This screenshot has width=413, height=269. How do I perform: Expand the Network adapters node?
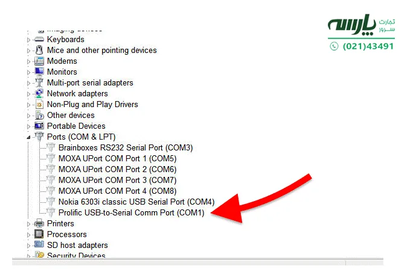click(28, 94)
